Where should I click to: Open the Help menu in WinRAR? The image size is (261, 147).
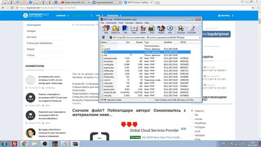click(147, 23)
